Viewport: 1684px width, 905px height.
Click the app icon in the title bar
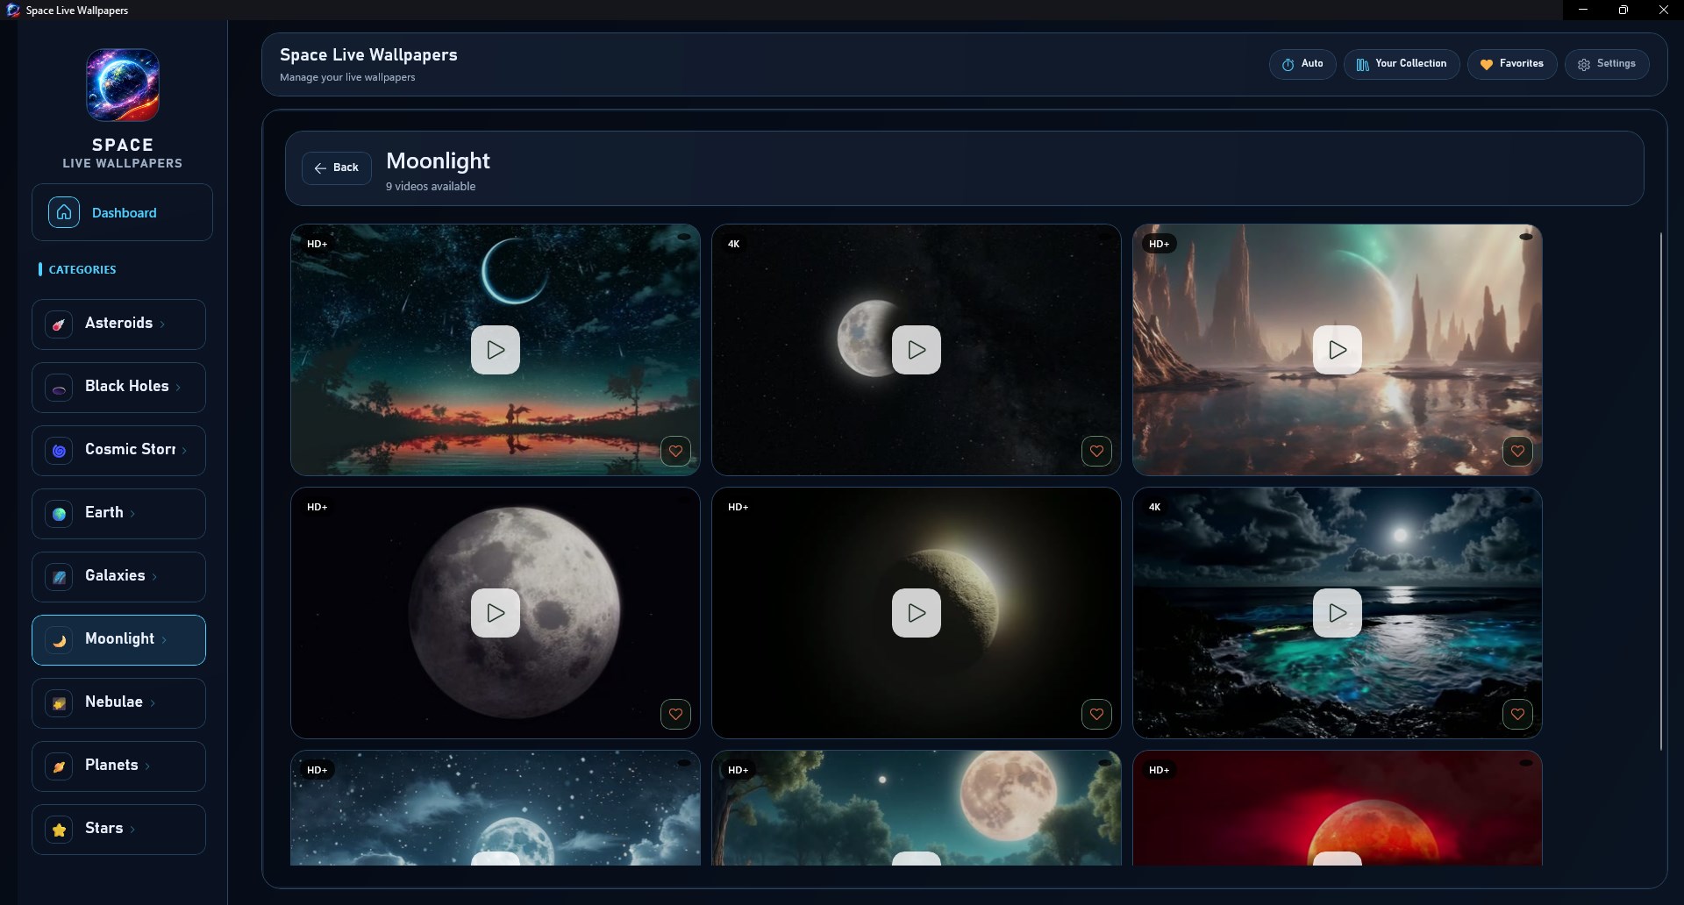pyautogui.click(x=13, y=11)
